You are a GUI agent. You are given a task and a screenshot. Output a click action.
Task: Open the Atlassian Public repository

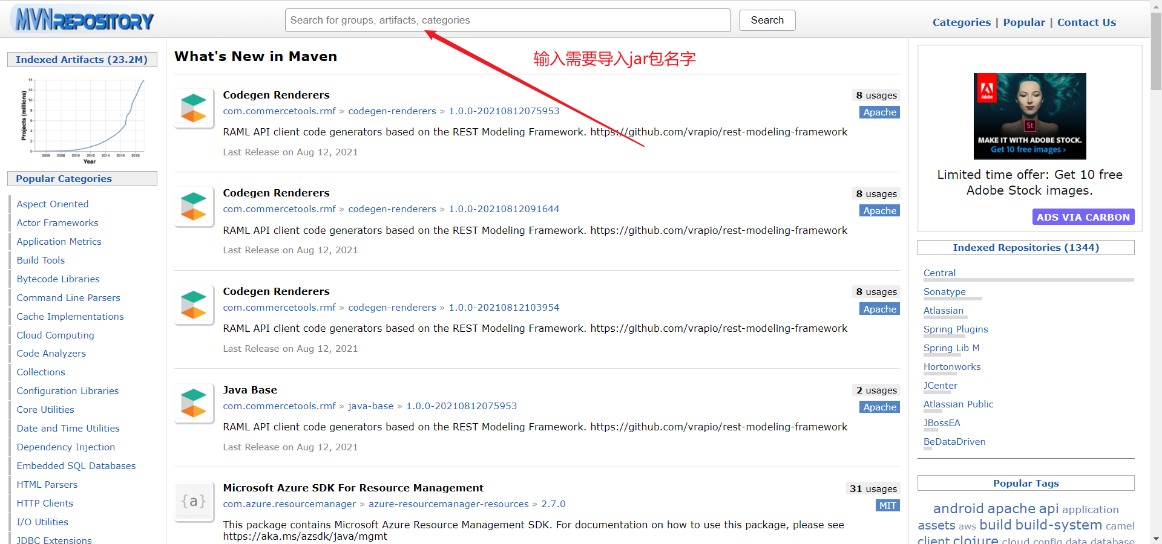(958, 404)
